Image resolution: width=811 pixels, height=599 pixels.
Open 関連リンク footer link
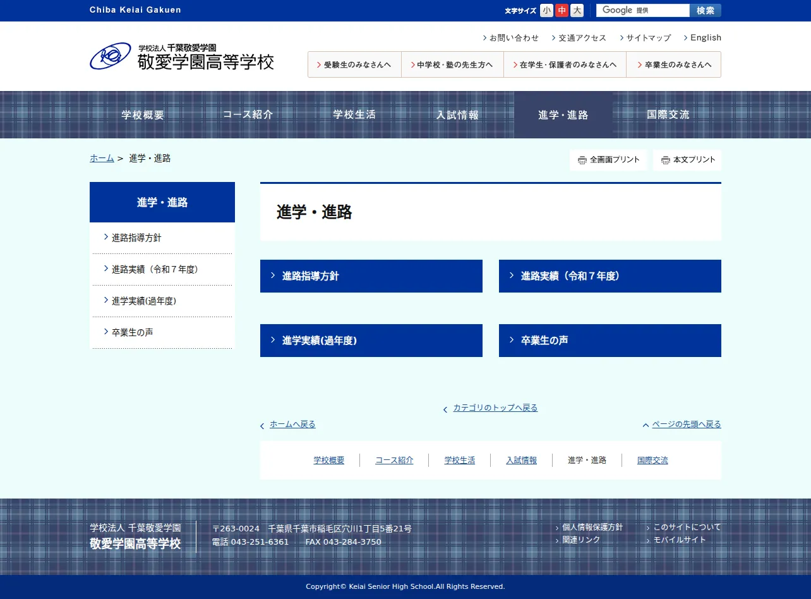coord(581,540)
